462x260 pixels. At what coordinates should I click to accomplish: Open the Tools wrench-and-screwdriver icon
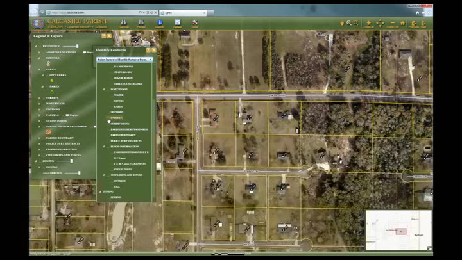pos(195,22)
